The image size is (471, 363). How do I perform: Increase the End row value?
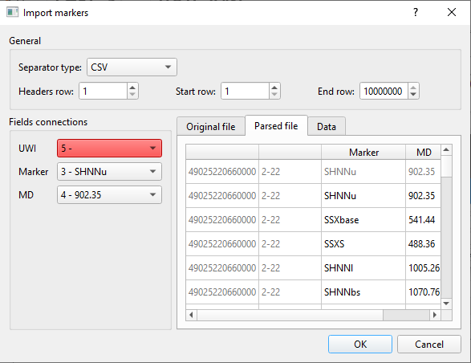coord(413,88)
